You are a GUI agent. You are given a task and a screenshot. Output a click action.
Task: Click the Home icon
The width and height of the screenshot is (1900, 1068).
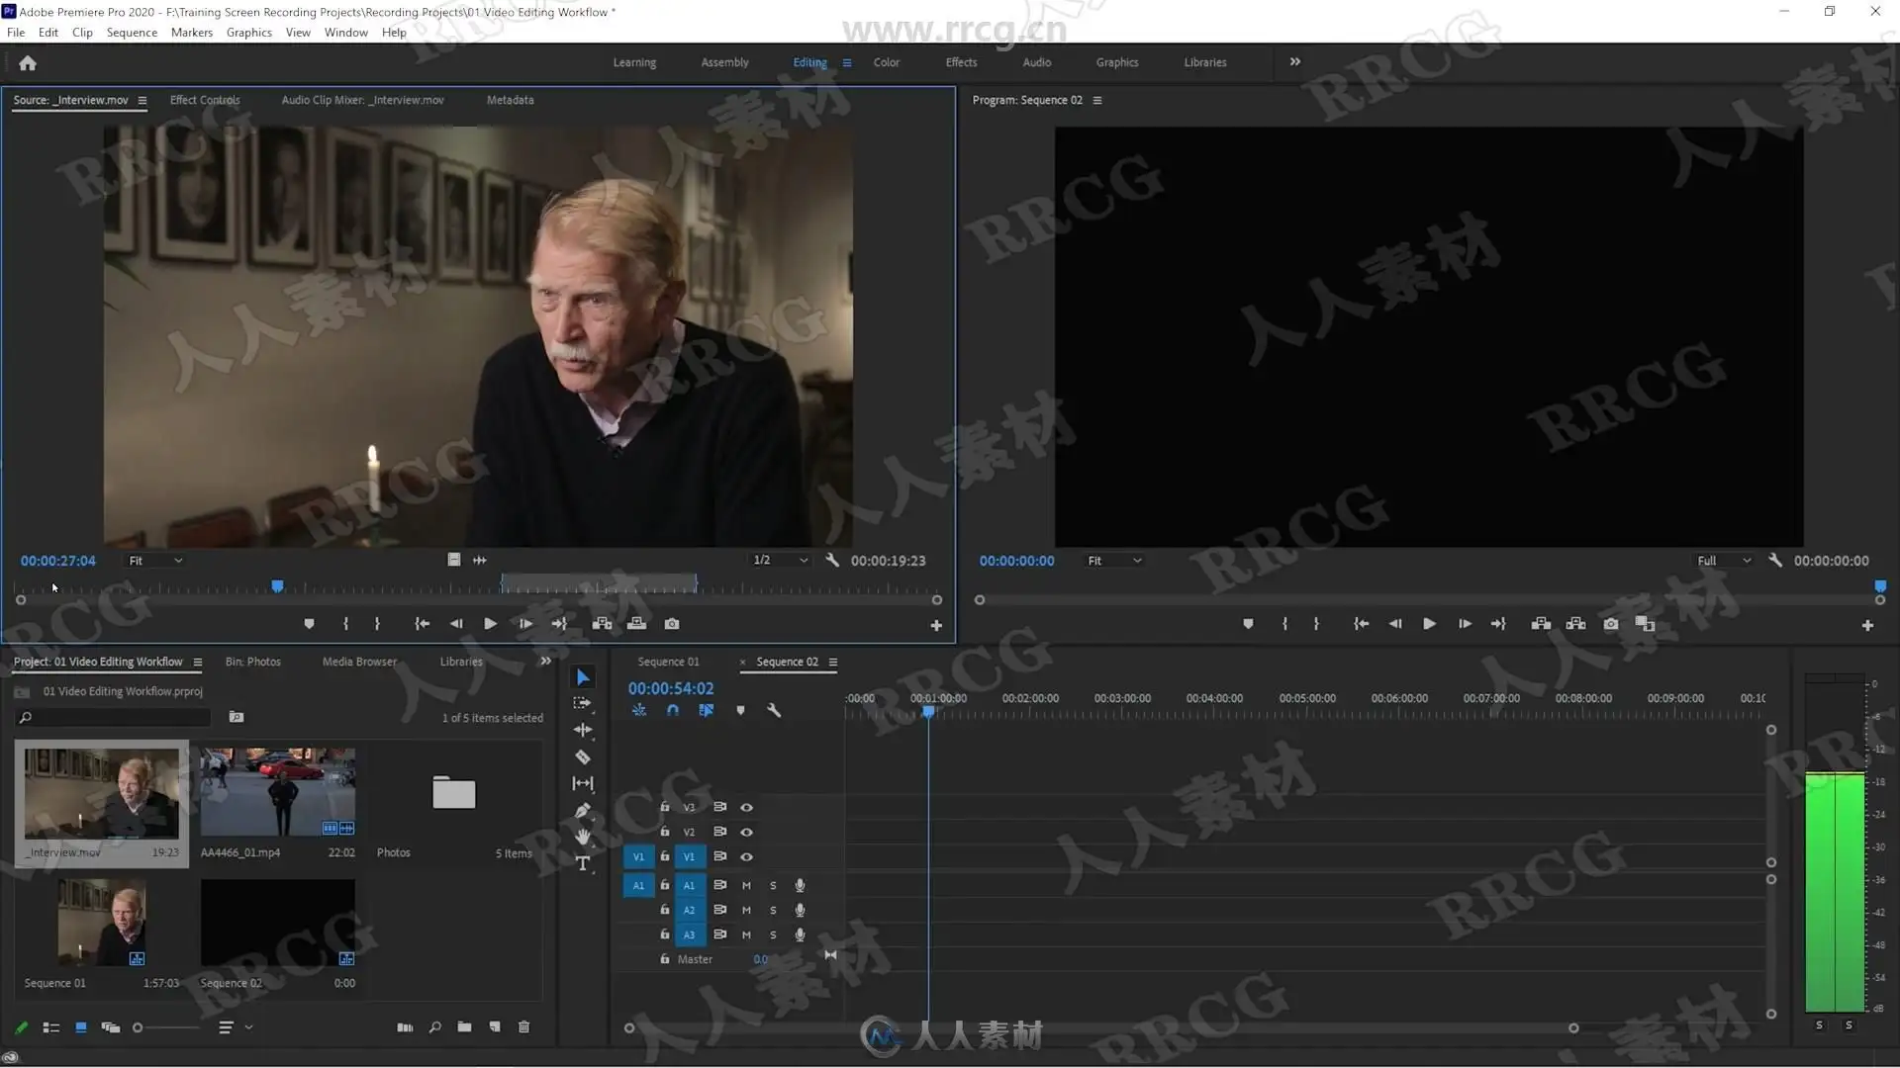(x=28, y=63)
